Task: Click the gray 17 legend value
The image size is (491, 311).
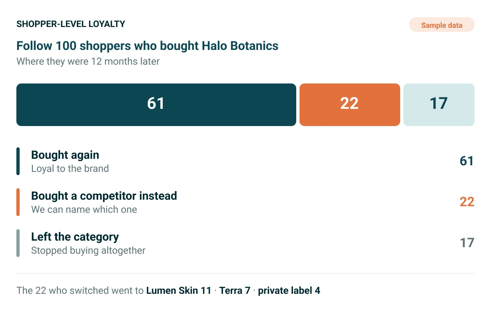Action: tap(467, 243)
